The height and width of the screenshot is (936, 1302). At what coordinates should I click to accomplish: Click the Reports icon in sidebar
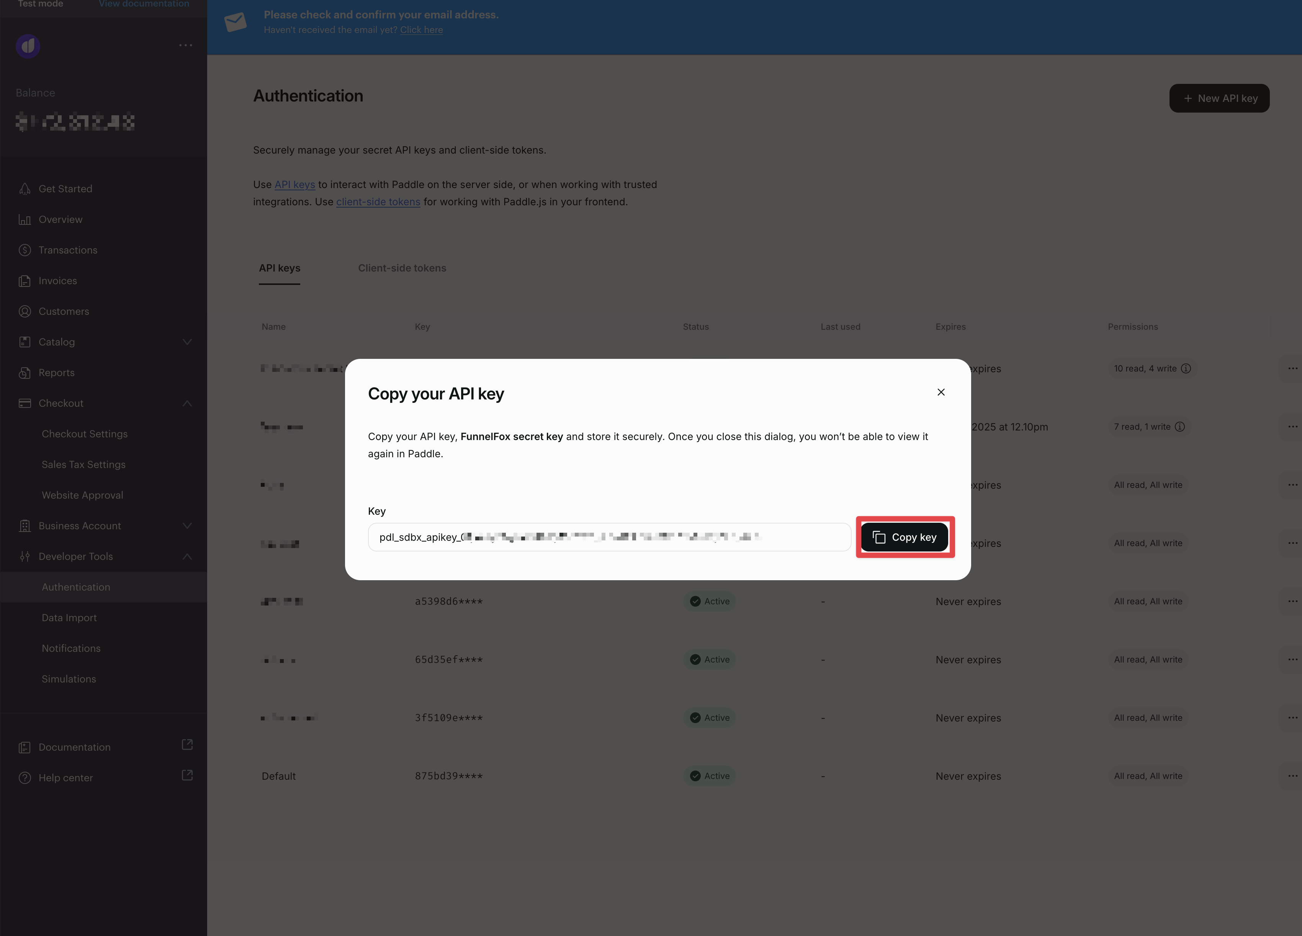(25, 373)
